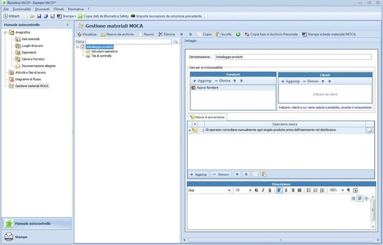Toggle left text alignment in Descrizione
Image resolution: width=383 pixels, height=245 pixels.
click(279, 190)
